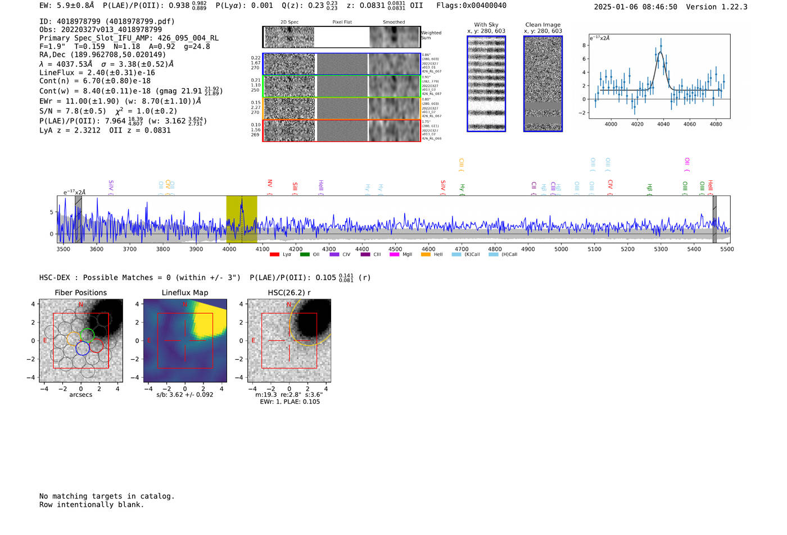Select the purple CIV legend swatch
The height and width of the screenshot is (535, 787).
click(334, 254)
